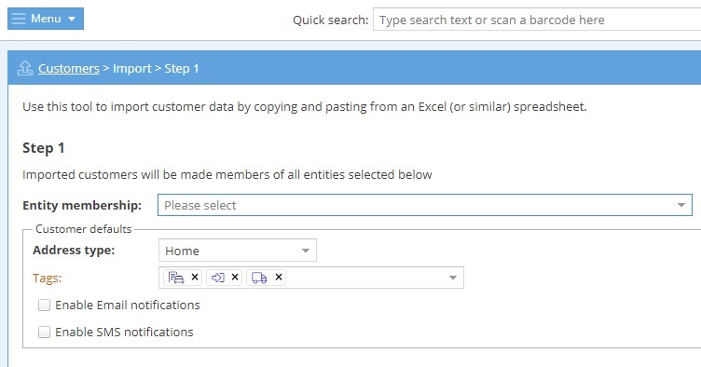The width and height of the screenshot is (701, 367).
Task: Remove the building and car tag
Action: (x=195, y=278)
